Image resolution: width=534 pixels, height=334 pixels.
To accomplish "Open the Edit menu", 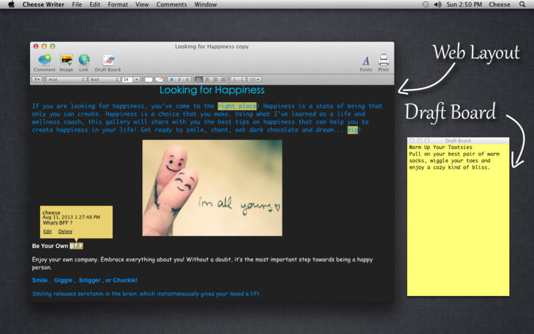I will [95, 5].
